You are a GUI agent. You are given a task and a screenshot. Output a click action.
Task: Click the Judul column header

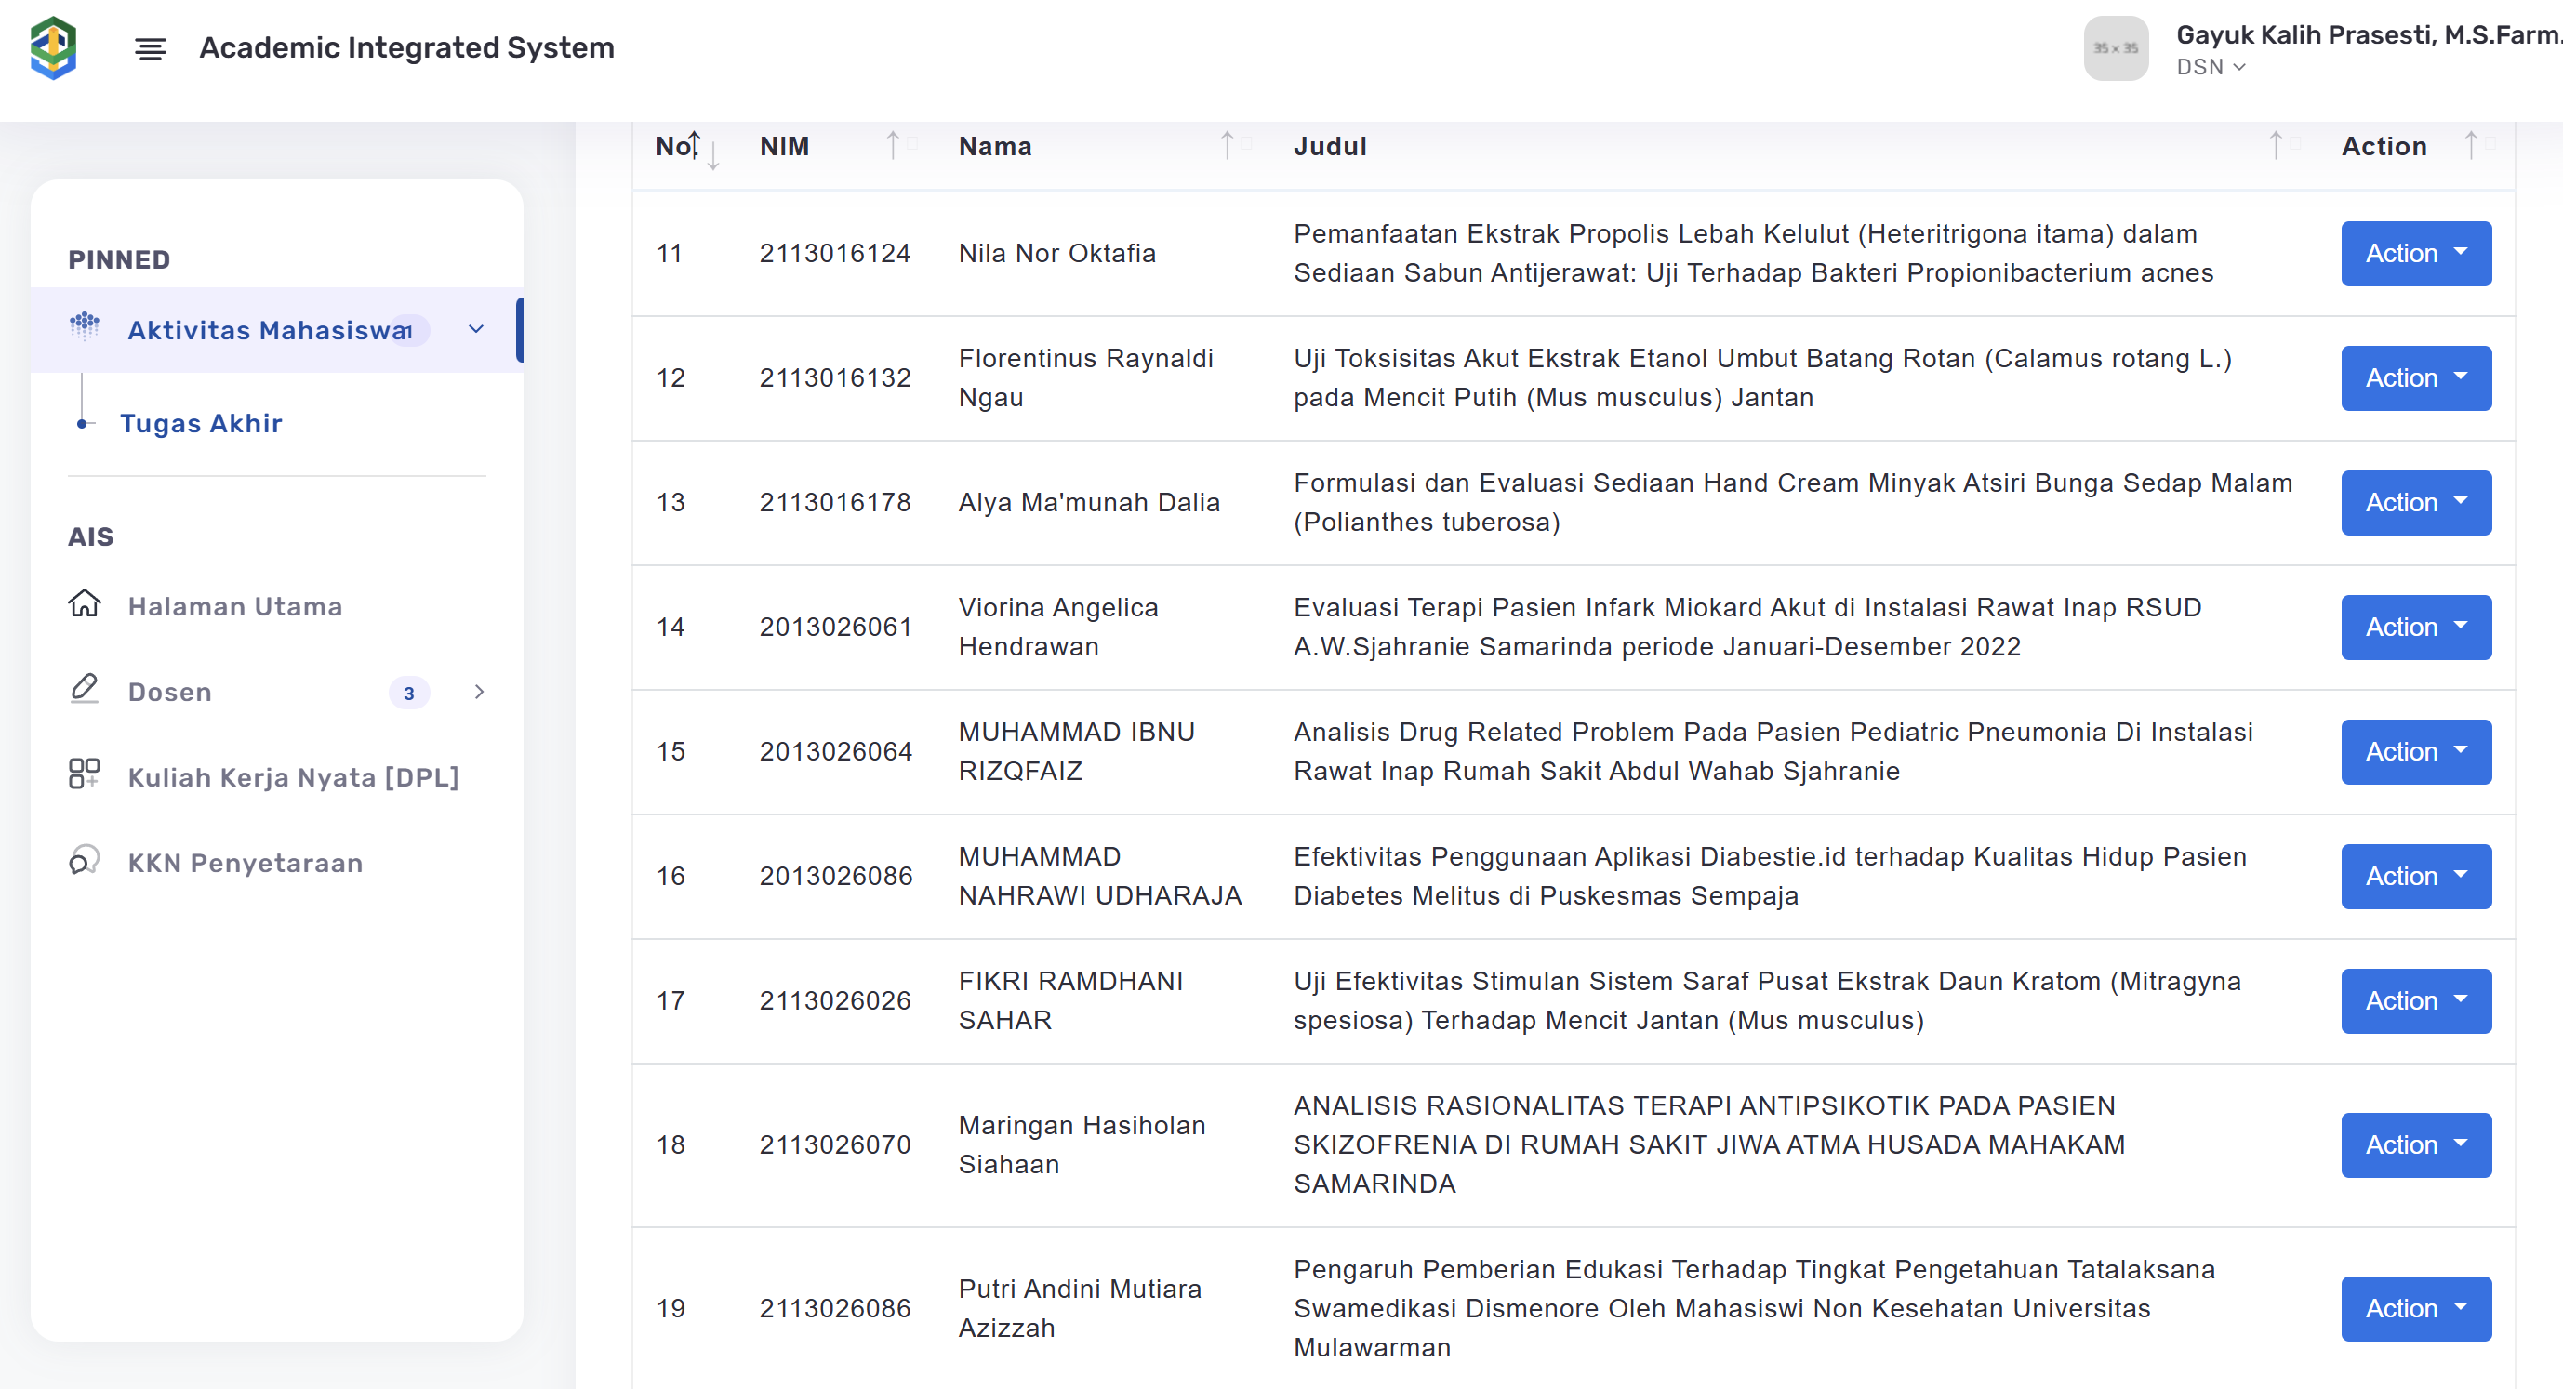[1330, 146]
